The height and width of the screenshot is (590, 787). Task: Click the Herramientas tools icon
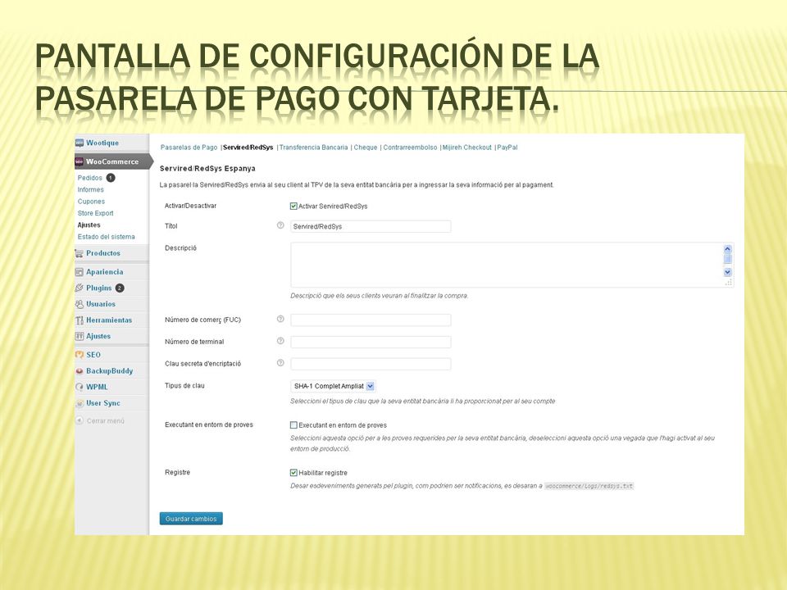[80, 320]
